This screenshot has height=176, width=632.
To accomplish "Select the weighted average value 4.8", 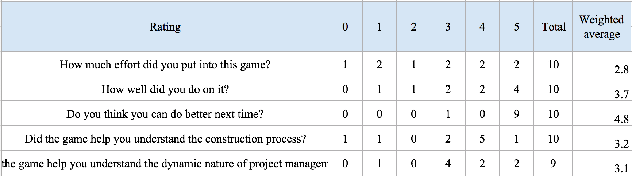I will tap(601, 113).
